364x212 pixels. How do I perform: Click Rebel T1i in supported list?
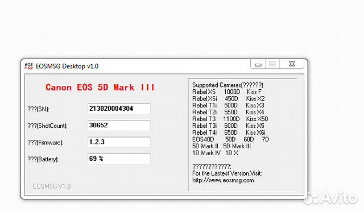[204, 105]
